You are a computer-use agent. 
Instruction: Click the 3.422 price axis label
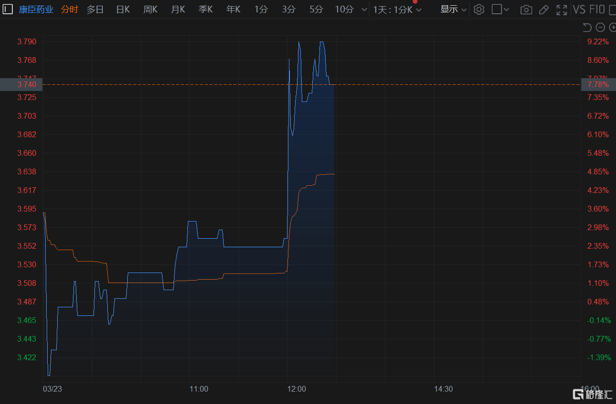click(x=27, y=357)
